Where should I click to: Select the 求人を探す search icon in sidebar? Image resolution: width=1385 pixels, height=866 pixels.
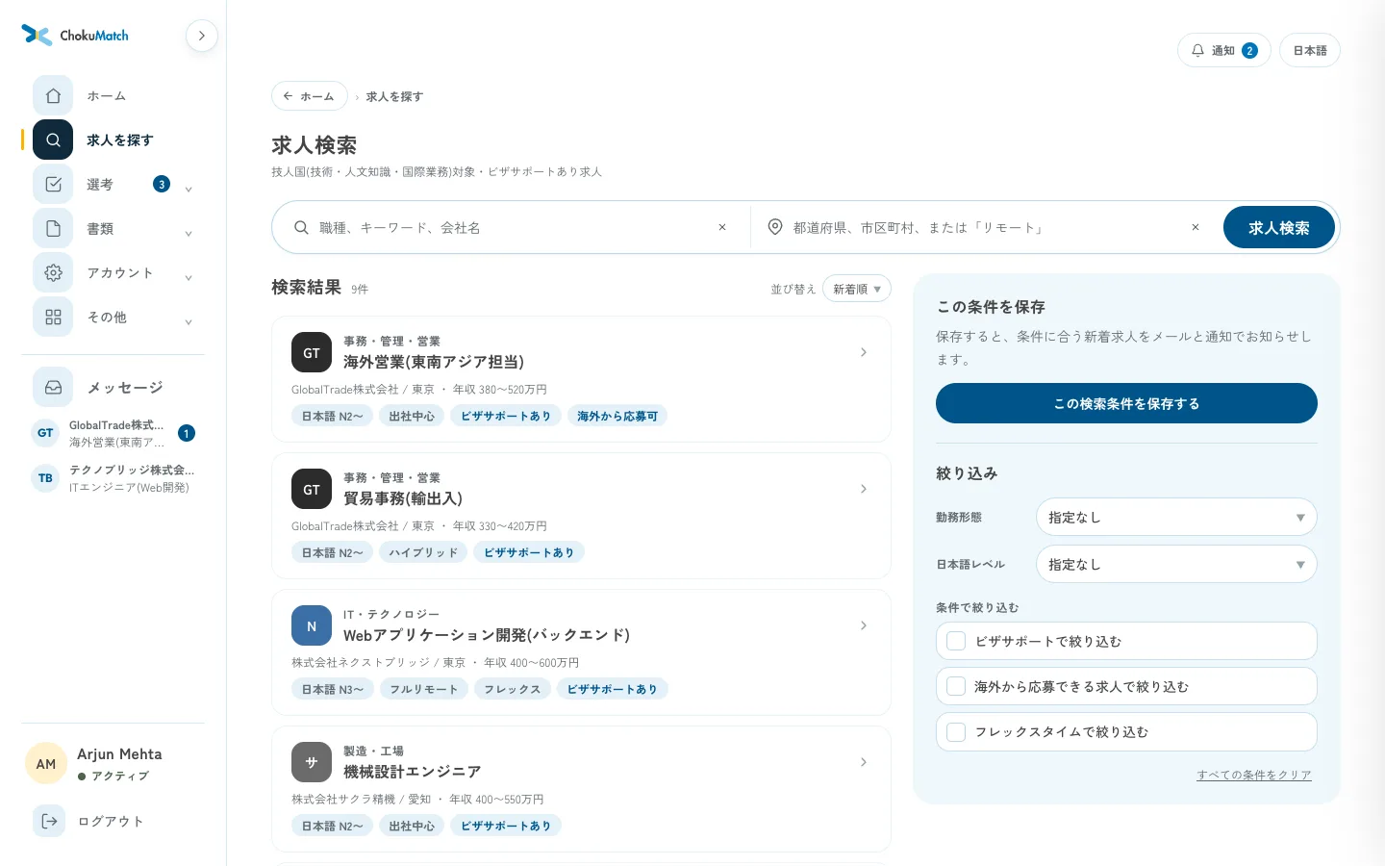(x=53, y=140)
